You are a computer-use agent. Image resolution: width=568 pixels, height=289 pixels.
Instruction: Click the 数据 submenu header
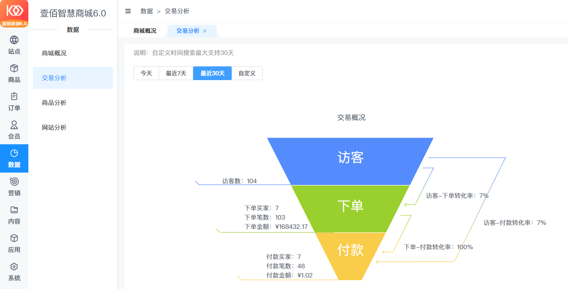pos(73,30)
